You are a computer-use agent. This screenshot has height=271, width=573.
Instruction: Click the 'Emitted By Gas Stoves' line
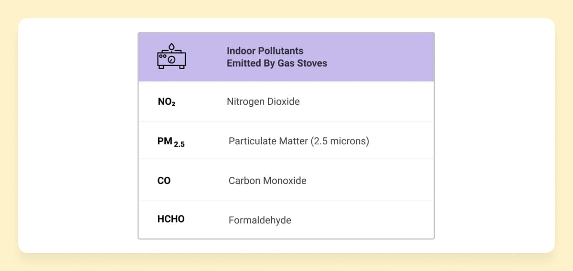click(277, 63)
